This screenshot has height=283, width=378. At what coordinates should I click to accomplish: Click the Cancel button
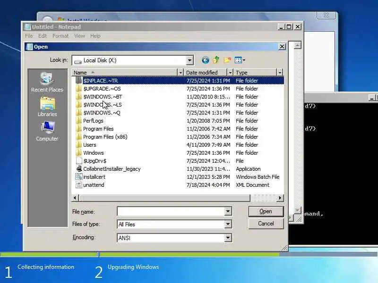pyautogui.click(x=266, y=224)
